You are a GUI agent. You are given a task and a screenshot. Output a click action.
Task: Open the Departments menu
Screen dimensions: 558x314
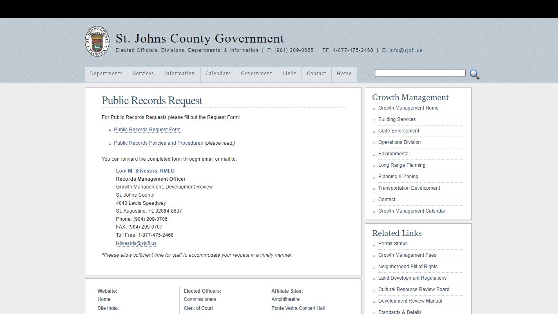click(106, 74)
